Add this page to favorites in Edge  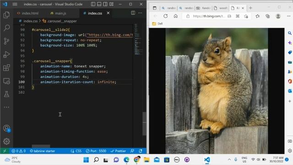(x=246, y=16)
